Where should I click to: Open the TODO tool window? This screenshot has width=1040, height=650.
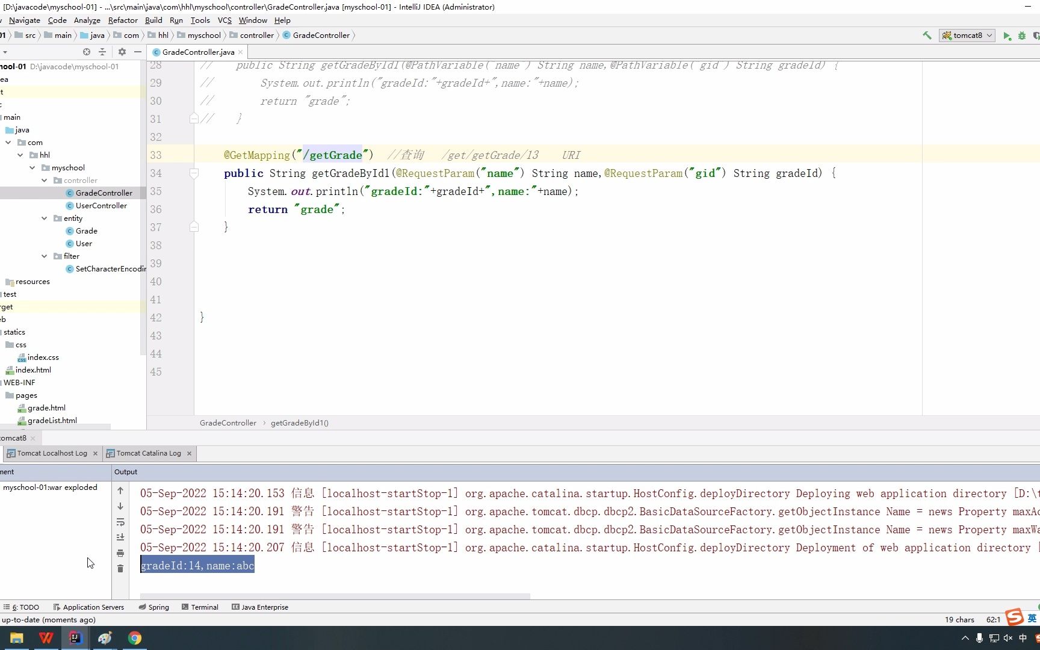coord(21,607)
